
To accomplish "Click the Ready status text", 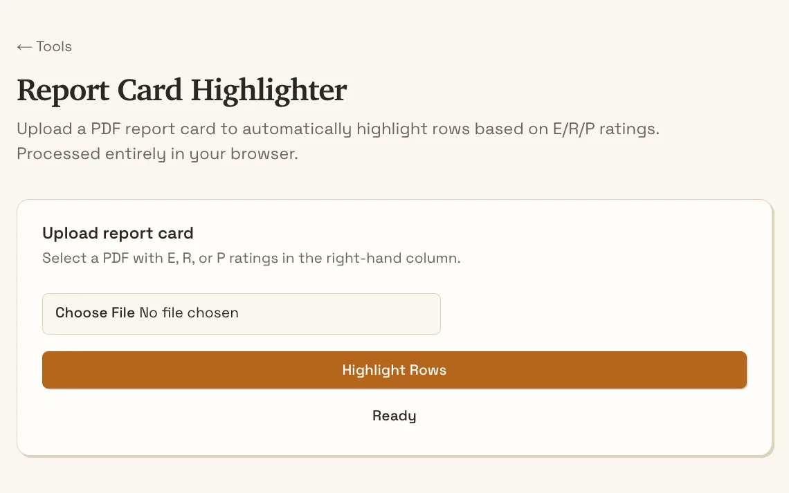I will pyautogui.click(x=394, y=416).
